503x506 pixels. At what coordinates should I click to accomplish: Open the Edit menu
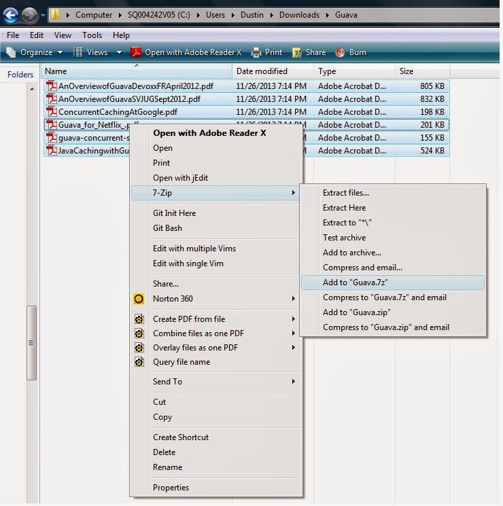tap(37, 35)
